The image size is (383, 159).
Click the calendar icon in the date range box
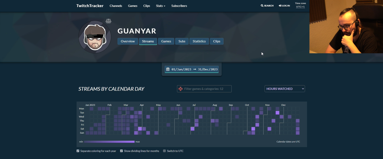tap(168, 69)
